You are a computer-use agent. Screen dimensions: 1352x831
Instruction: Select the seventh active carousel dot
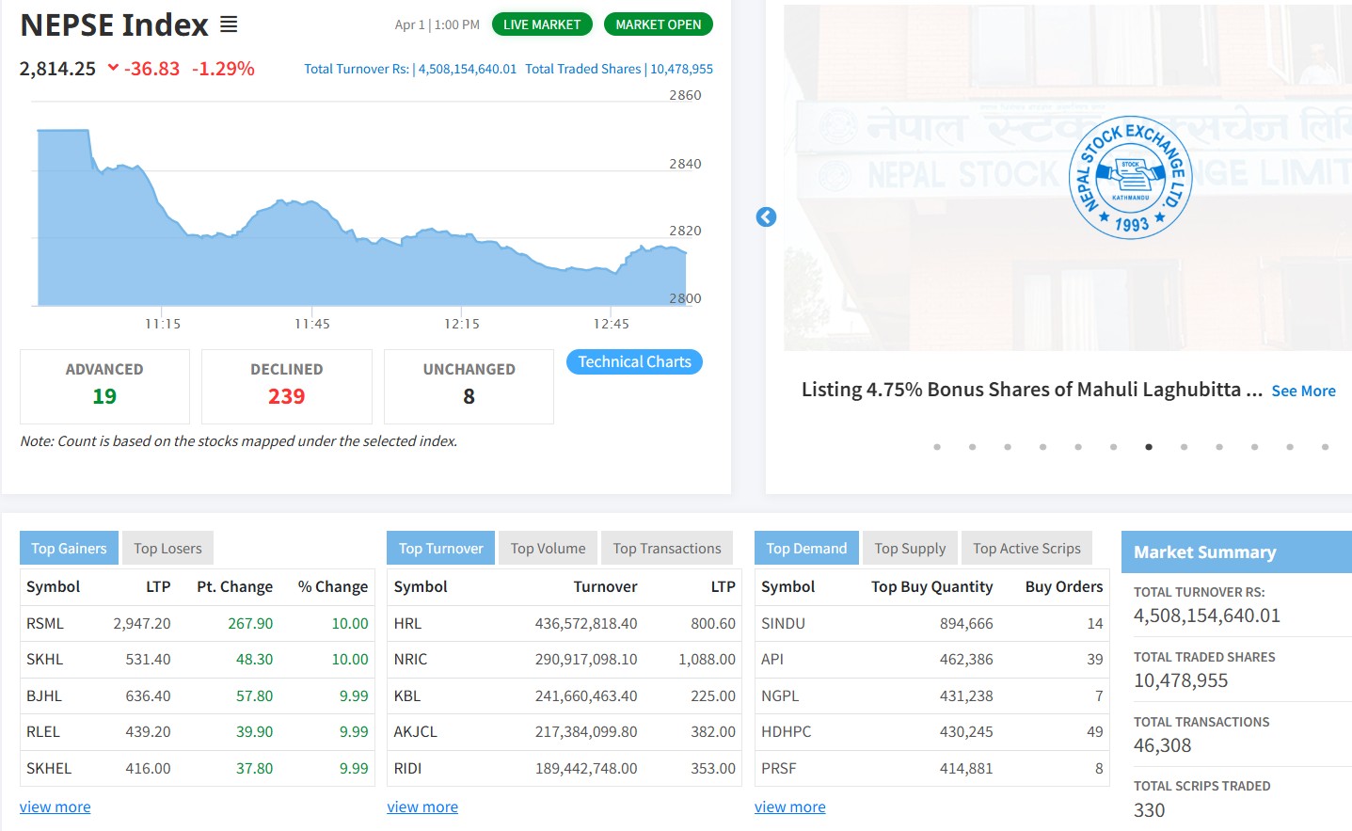click(1149, 447)
